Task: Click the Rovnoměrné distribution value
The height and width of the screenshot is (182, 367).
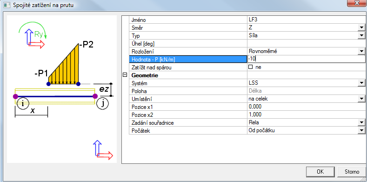Action: coord(263,51)
